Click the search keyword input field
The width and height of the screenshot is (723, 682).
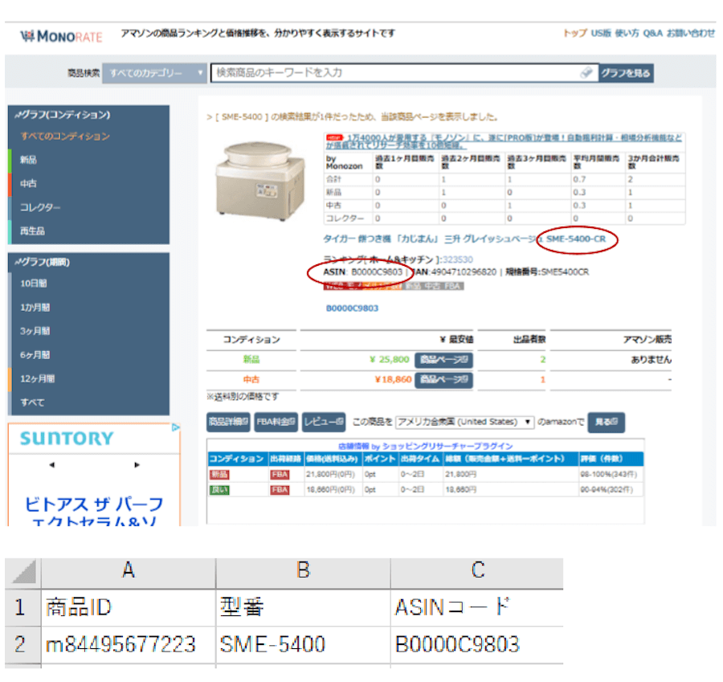(x=404, y=73)
